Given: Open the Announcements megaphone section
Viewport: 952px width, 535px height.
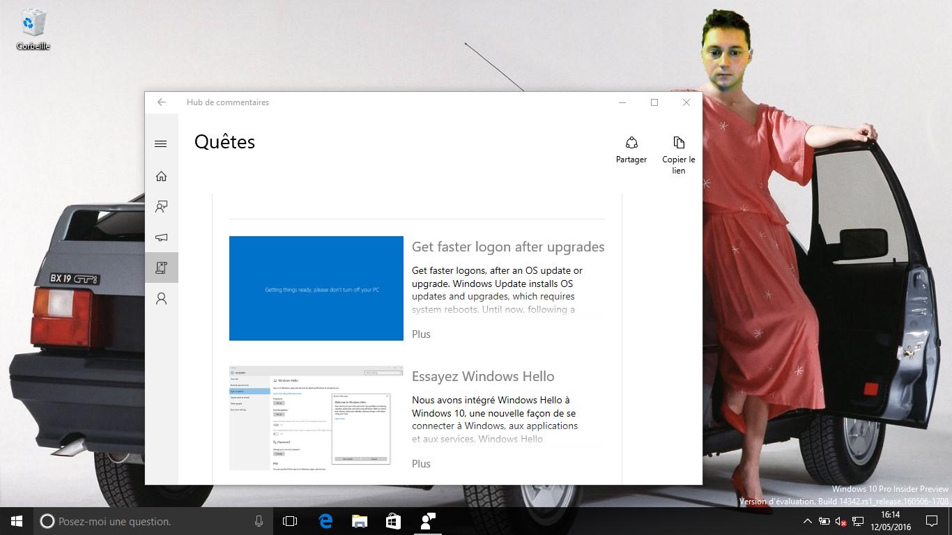Looking at the screenshot, I should 161,238.
